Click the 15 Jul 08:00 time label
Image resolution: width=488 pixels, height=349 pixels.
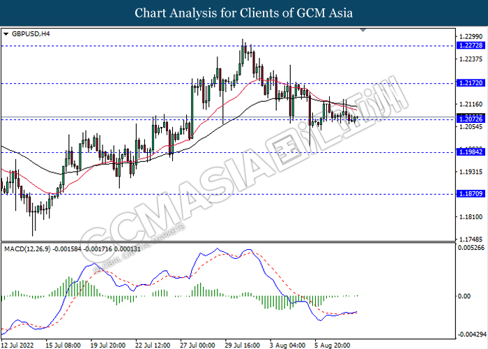pos(63,346)
